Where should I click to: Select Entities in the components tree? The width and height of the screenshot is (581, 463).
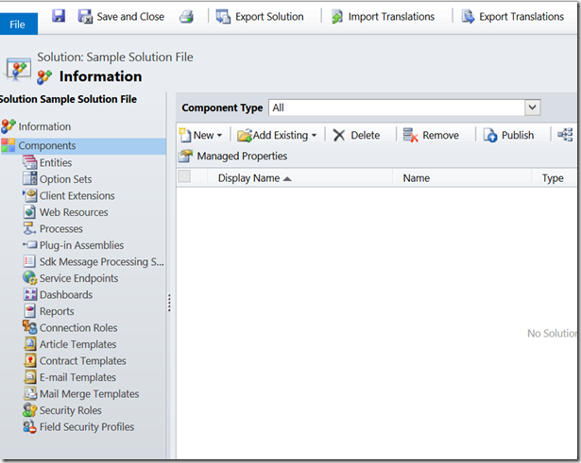tap(56, 163)
